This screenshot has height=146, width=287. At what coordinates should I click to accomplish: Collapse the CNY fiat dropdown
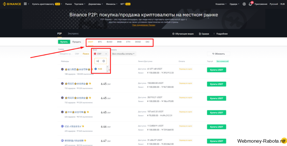point(100,54)
